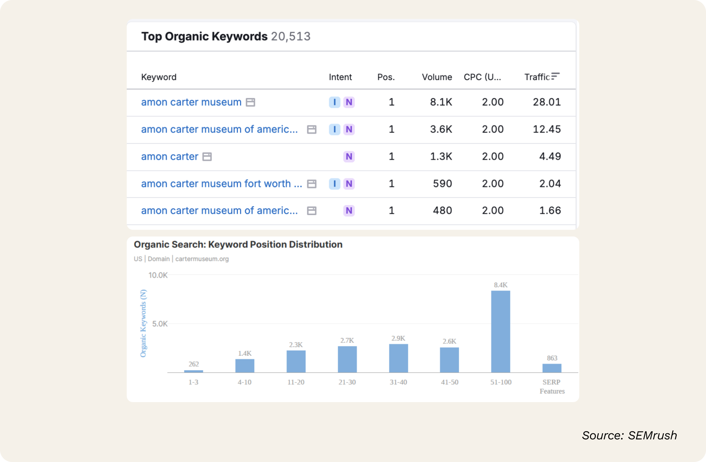The width and height of the screenshot is (706, 462).
Task: Click the Traffic column sort icon
Action: point(555,76)
